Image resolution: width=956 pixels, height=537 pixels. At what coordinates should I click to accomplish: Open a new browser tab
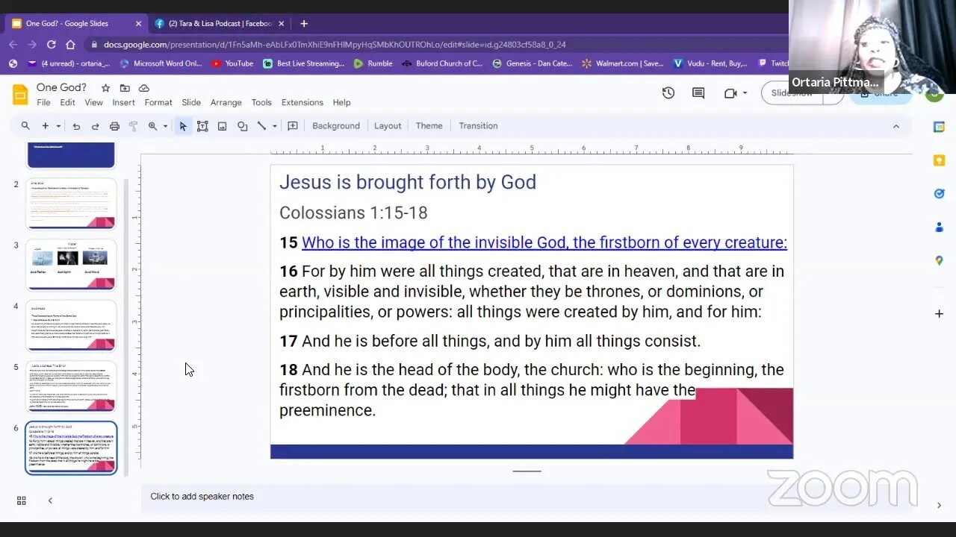[x=303, y=23]
